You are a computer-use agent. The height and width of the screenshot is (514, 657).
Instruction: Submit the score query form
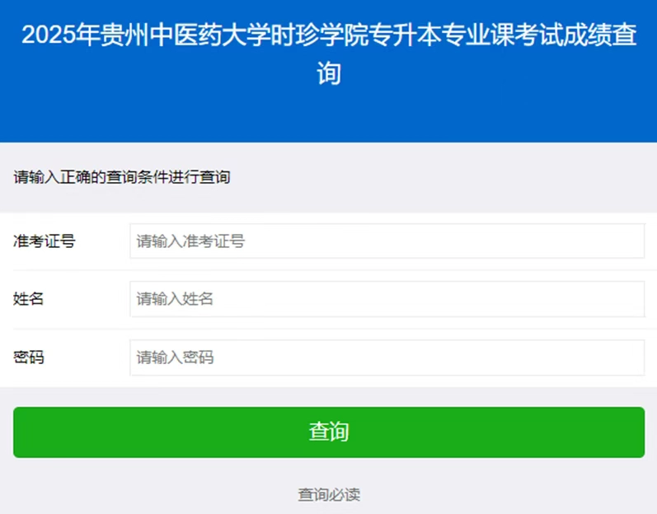pos(329,432)
